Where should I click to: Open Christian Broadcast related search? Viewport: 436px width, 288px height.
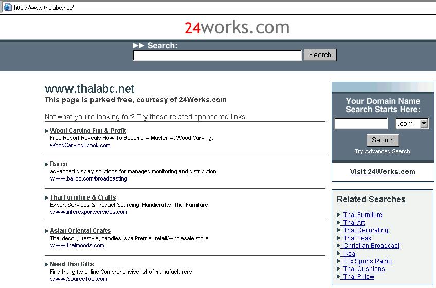[371, 246]
